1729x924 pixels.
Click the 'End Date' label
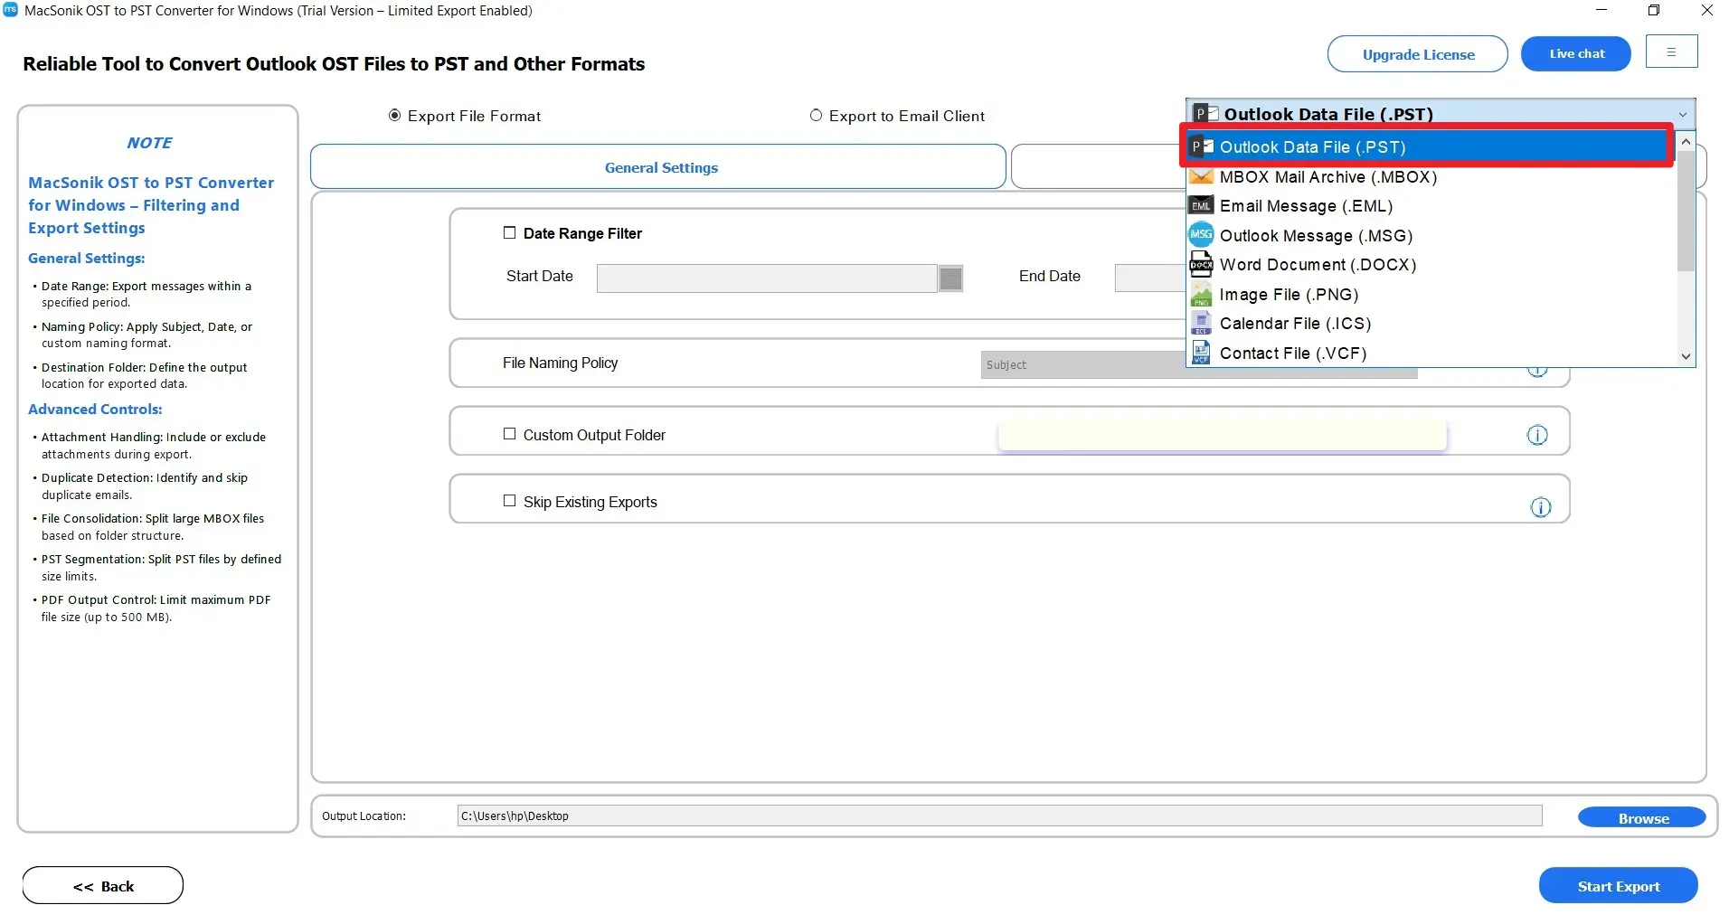(1049, 276)
